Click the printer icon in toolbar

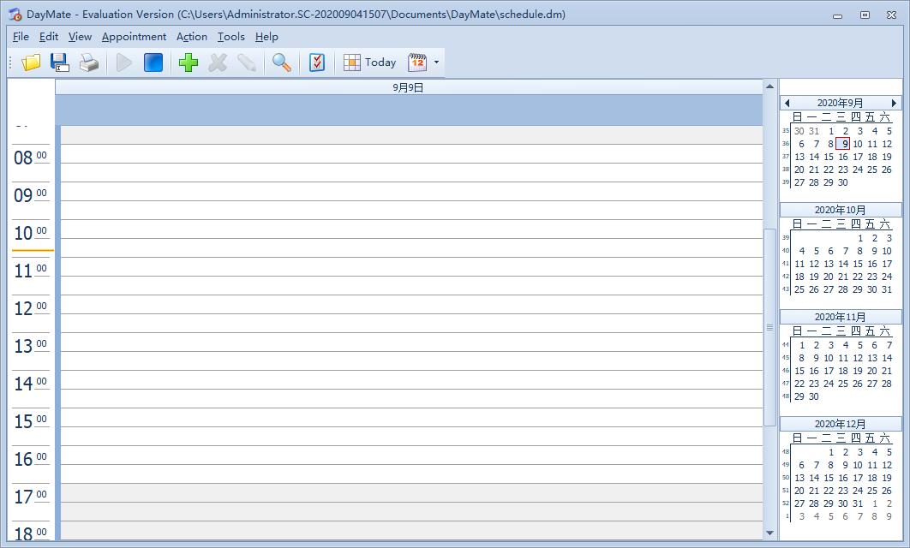(89, 63)
